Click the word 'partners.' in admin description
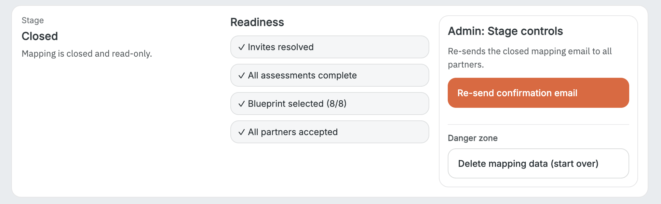 (466, 64)
